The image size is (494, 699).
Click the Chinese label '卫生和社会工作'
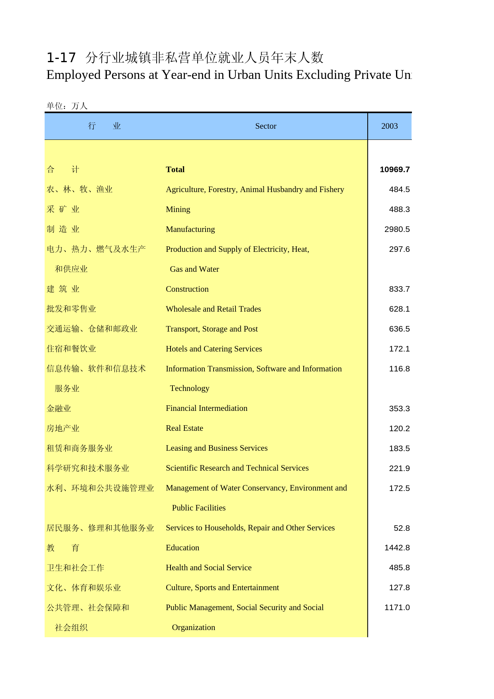tap(75, 568)
